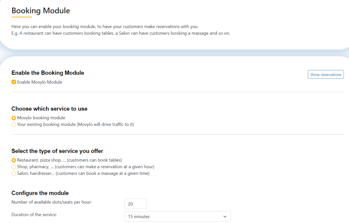The image size is (349, 223).
Task: Select the Movylo booking module radio option
Action: (14, 118)
